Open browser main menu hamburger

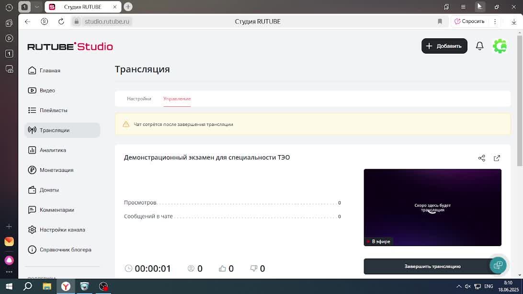[463, 7]
